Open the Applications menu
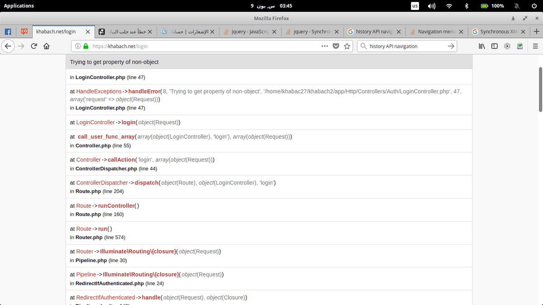Image resolution: width=543 pixels, height=305 pixels. [18, 6]
